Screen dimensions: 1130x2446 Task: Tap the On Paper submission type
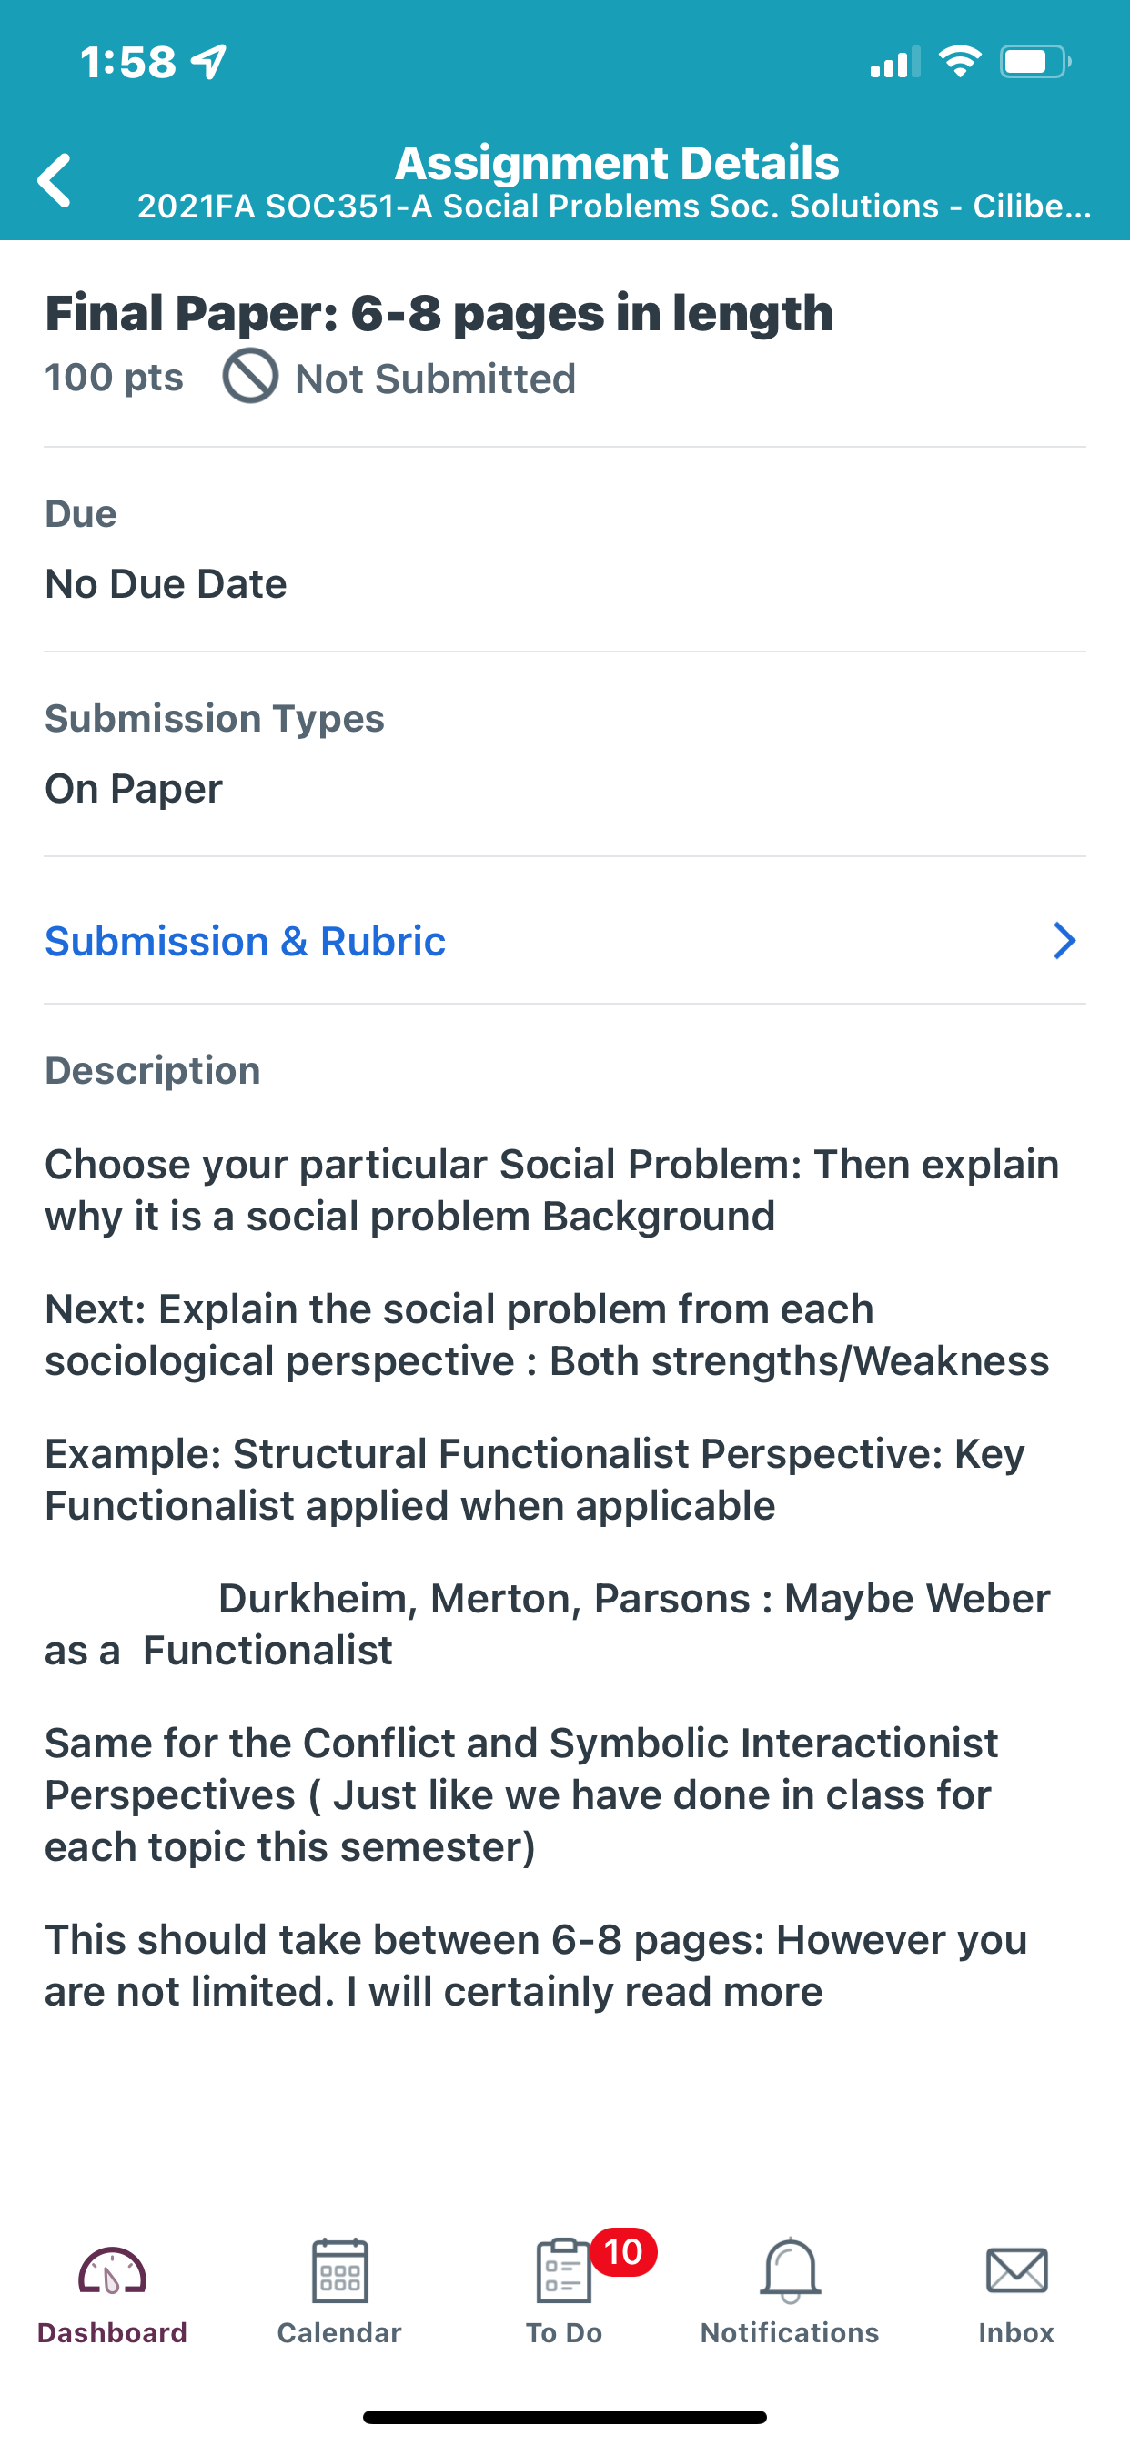133,788
